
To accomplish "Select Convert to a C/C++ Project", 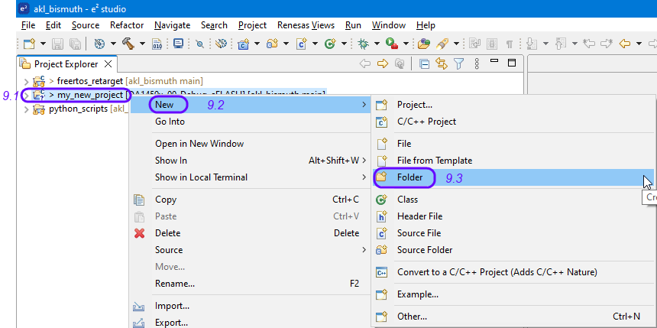I will [513, 272].
